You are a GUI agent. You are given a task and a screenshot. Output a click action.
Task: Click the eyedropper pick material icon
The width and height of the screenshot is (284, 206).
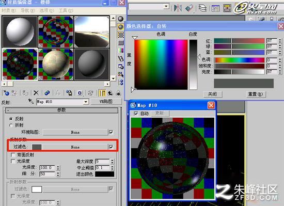[31, 101]
